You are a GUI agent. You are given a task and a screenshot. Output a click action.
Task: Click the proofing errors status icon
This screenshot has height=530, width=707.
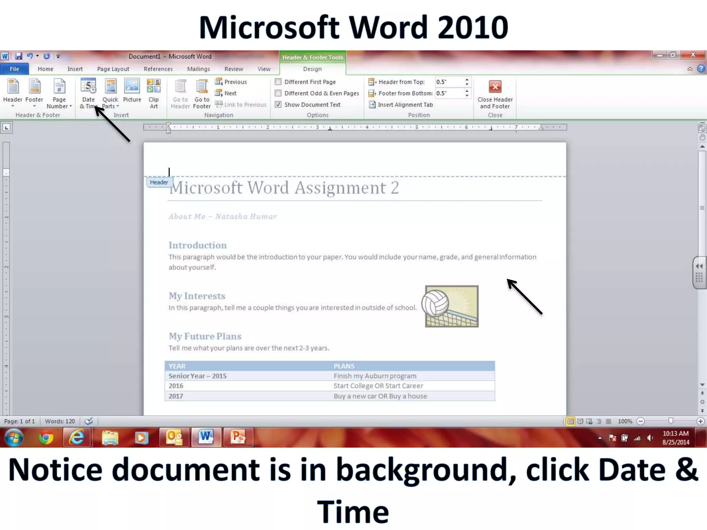coord(89,421)
